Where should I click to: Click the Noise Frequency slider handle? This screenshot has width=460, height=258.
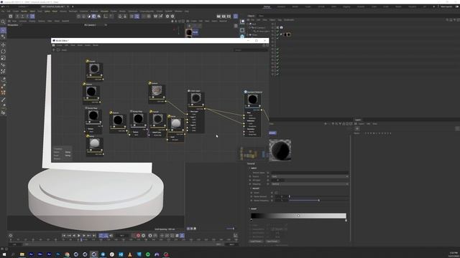click(319, 201)
